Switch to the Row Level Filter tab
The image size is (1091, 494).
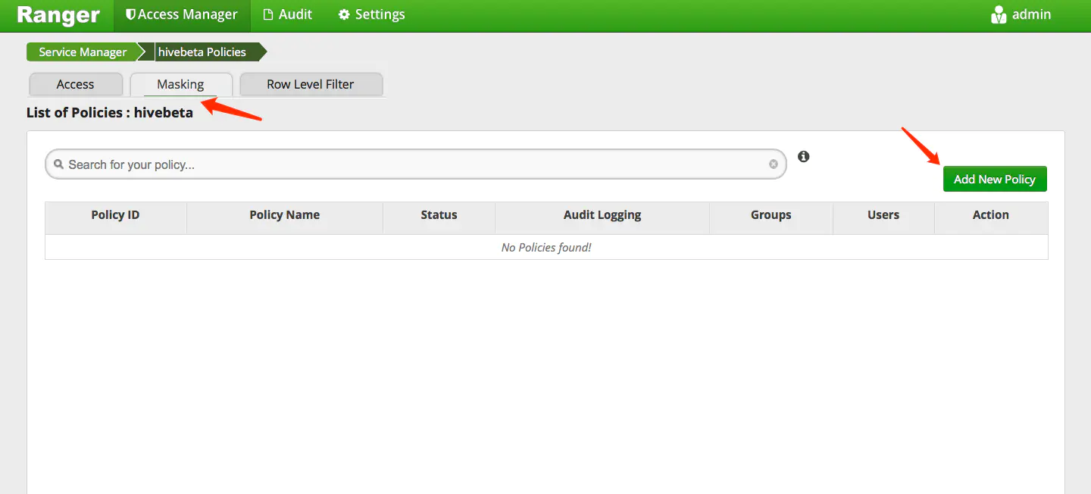point(310,84)
